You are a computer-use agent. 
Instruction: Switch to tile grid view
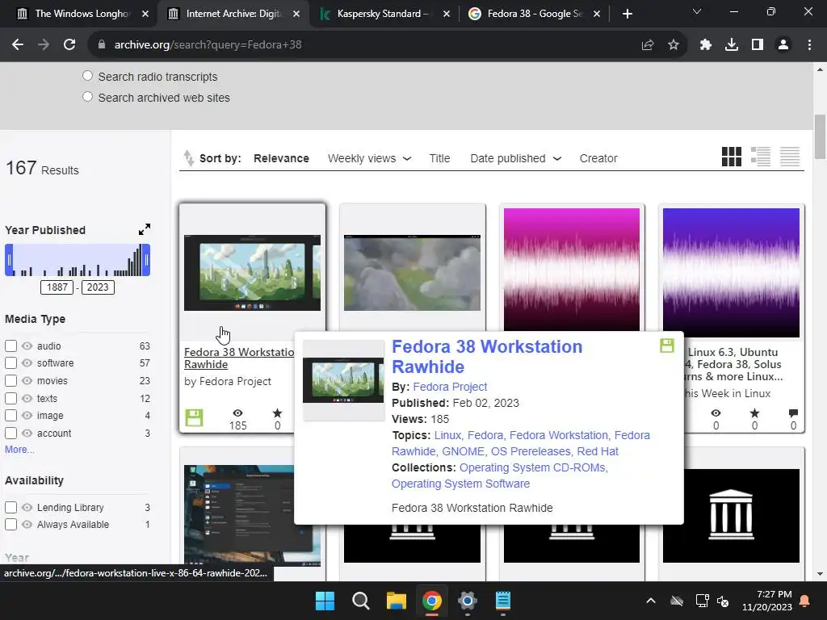tap(732, 157)
